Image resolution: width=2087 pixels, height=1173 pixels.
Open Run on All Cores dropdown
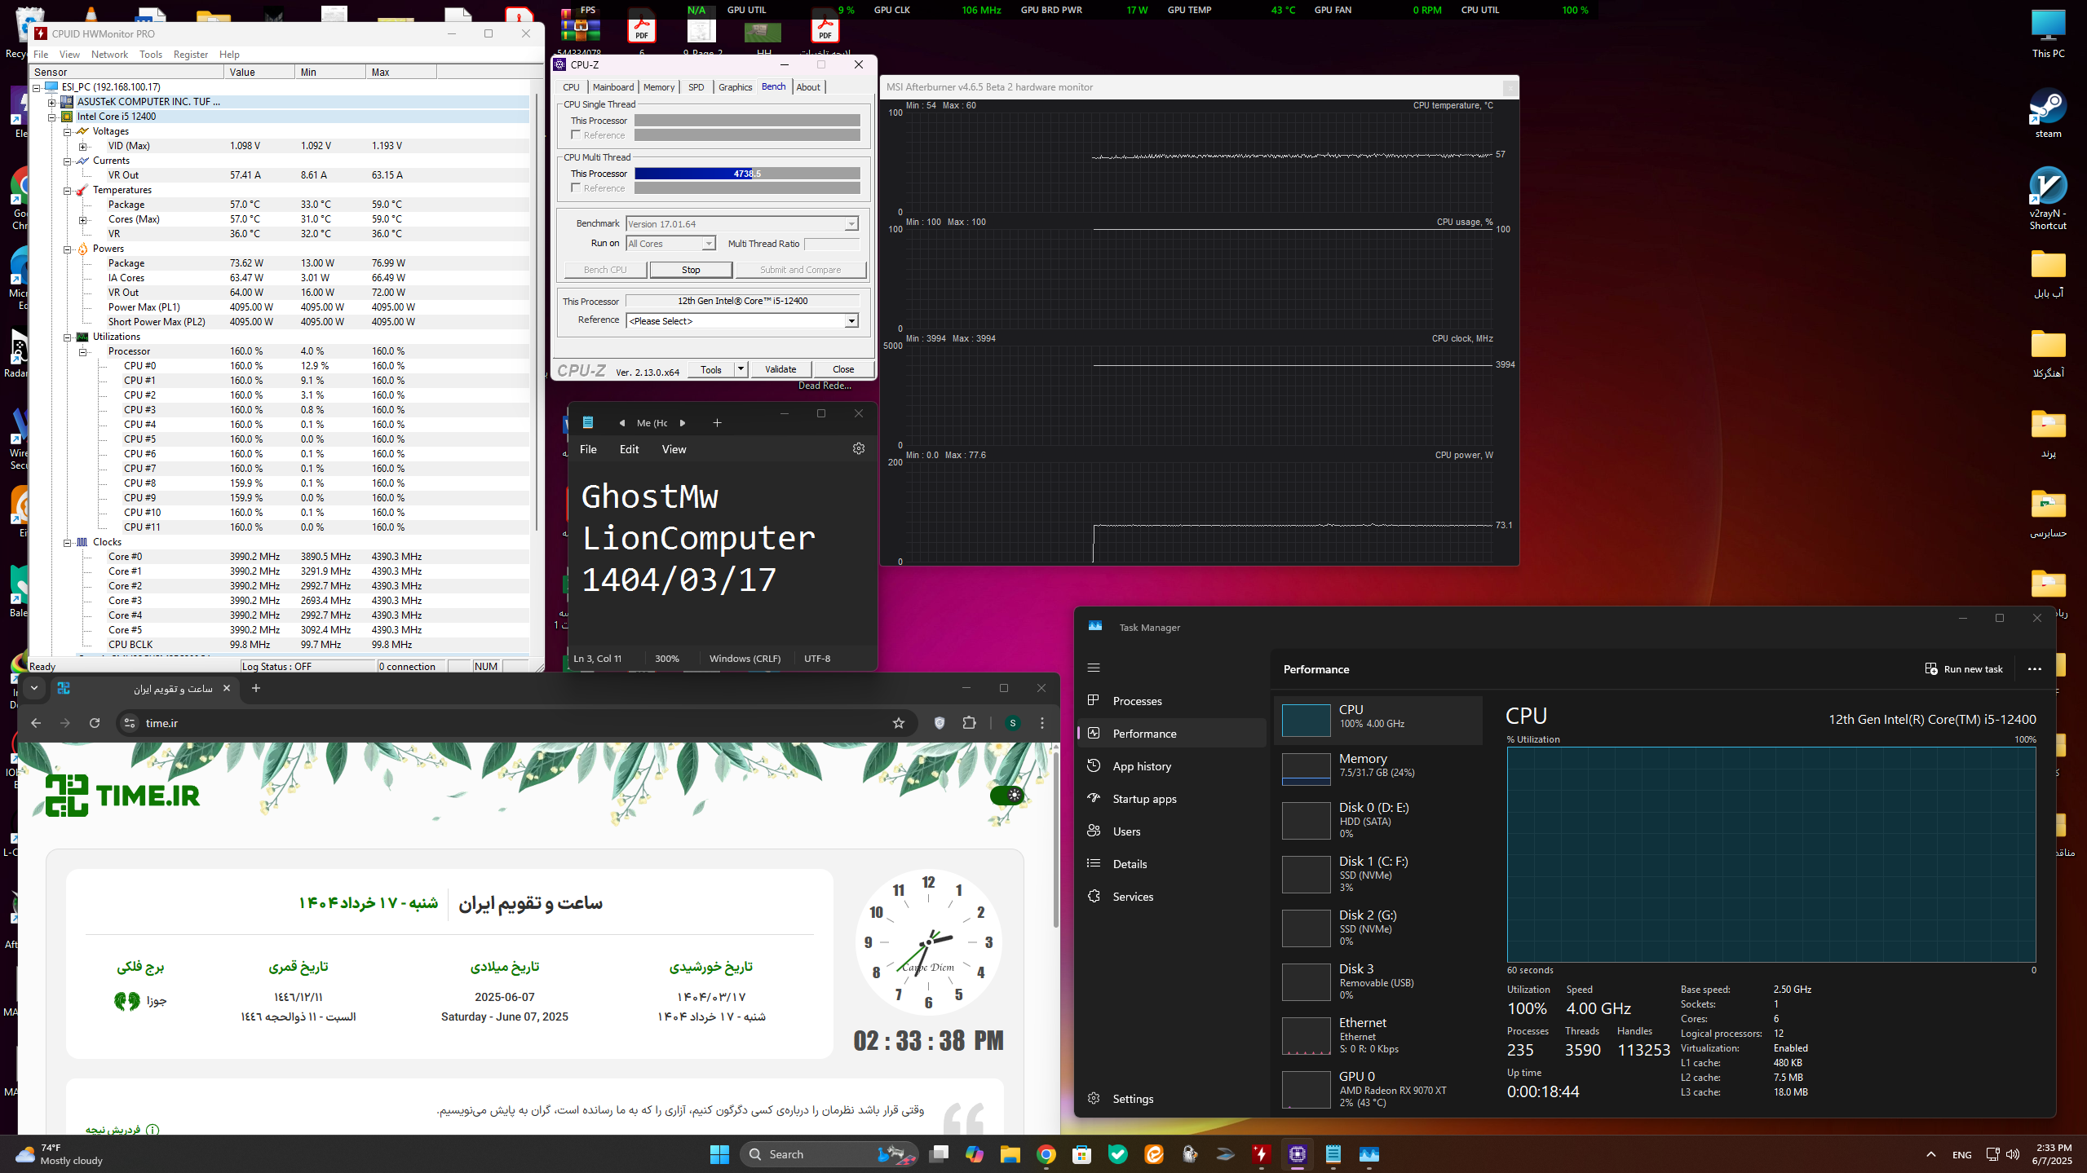[x=708, y=244]
